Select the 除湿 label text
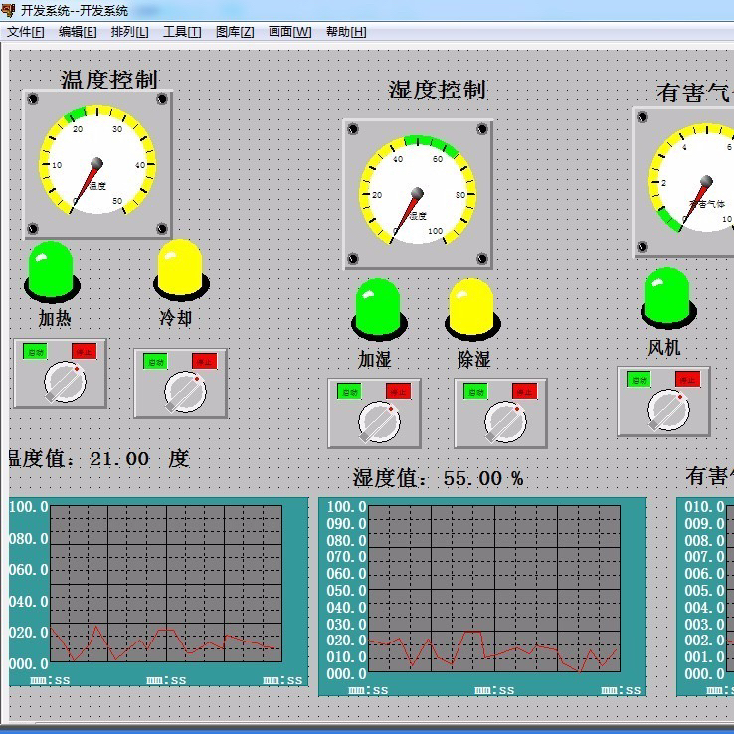This screenshot has width=734, height=734. click(474, 359)
